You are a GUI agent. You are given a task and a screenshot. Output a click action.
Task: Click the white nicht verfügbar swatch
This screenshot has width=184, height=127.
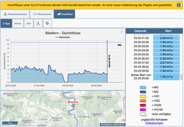(x=143, y=114)
